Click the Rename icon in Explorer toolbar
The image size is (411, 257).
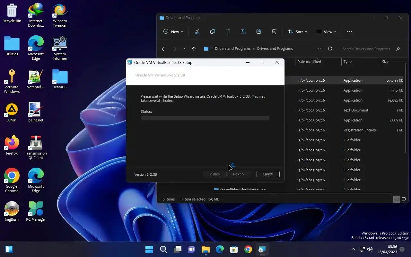tap(243, 31)
